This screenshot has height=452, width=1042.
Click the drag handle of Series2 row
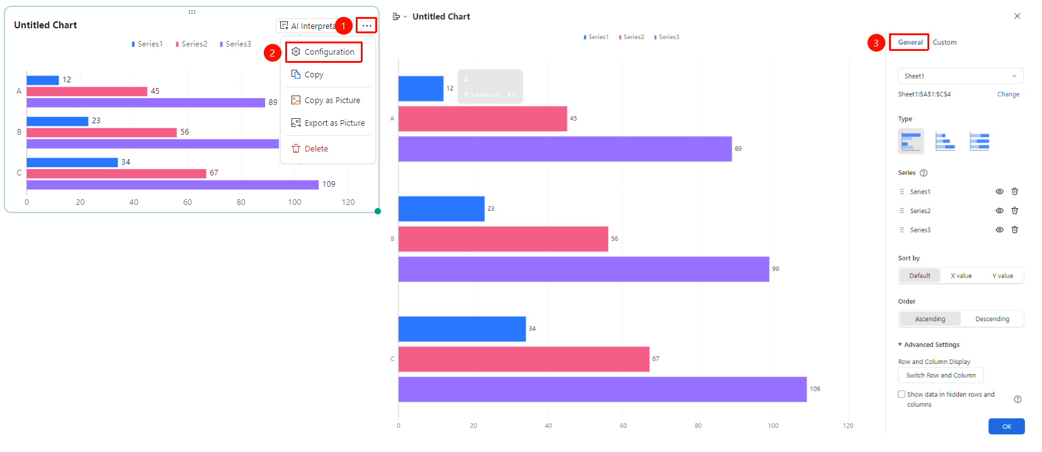pos(902,211)
